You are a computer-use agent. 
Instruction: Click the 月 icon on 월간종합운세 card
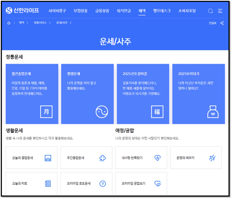pyautogui.click(x=46, y=112)
